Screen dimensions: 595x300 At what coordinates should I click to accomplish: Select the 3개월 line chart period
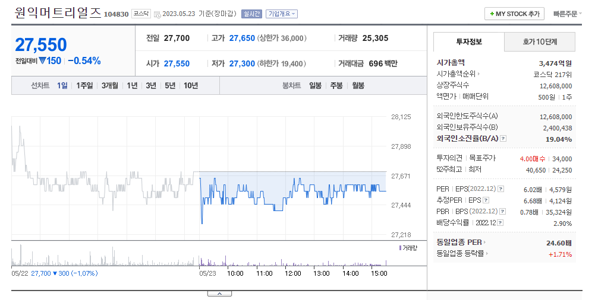tap(109, 85)
